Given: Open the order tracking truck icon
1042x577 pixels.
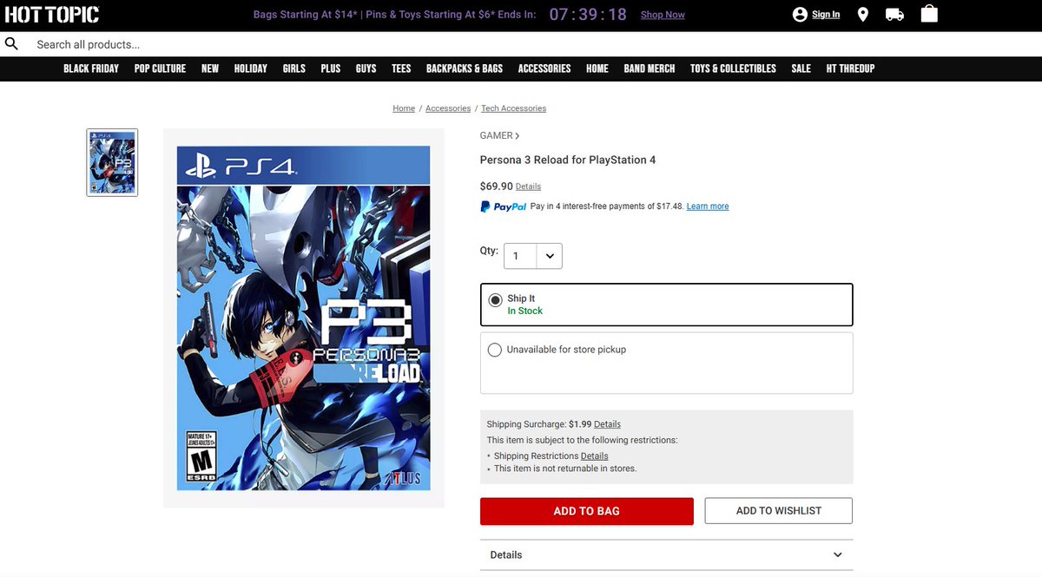Looking at the screenshot, I should click(x=894, y=15).
